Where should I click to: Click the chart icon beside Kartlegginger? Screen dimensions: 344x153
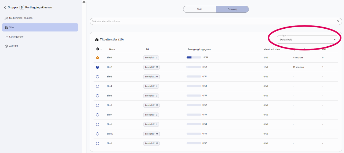click(6, 37)
